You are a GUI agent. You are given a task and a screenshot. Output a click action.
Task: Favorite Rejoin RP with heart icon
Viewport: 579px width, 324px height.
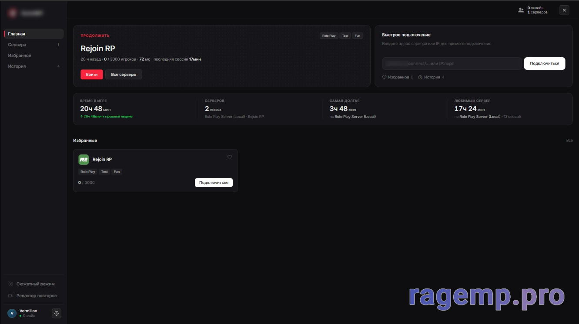pyautogui.click(x=230, y=157)
